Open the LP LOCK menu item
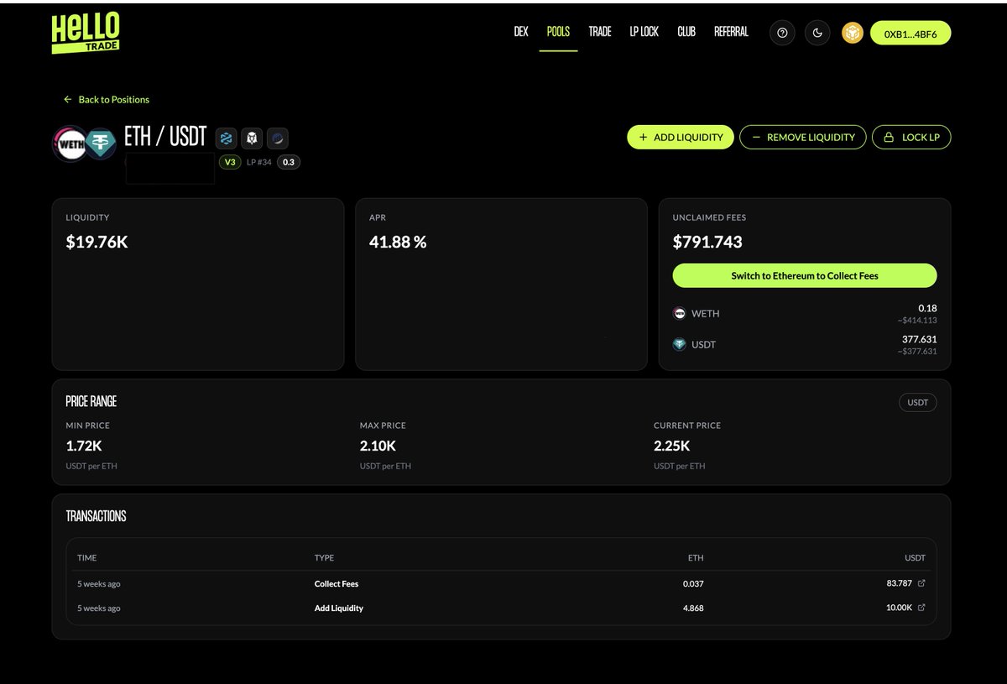 point(644,32)
